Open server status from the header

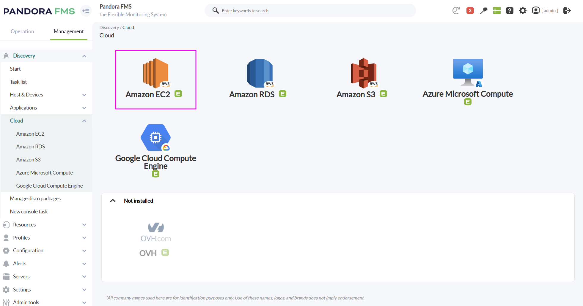496,10
